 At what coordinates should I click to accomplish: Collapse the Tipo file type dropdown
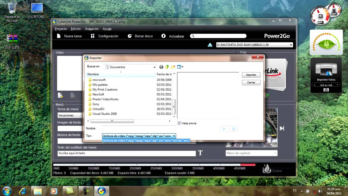174,136
